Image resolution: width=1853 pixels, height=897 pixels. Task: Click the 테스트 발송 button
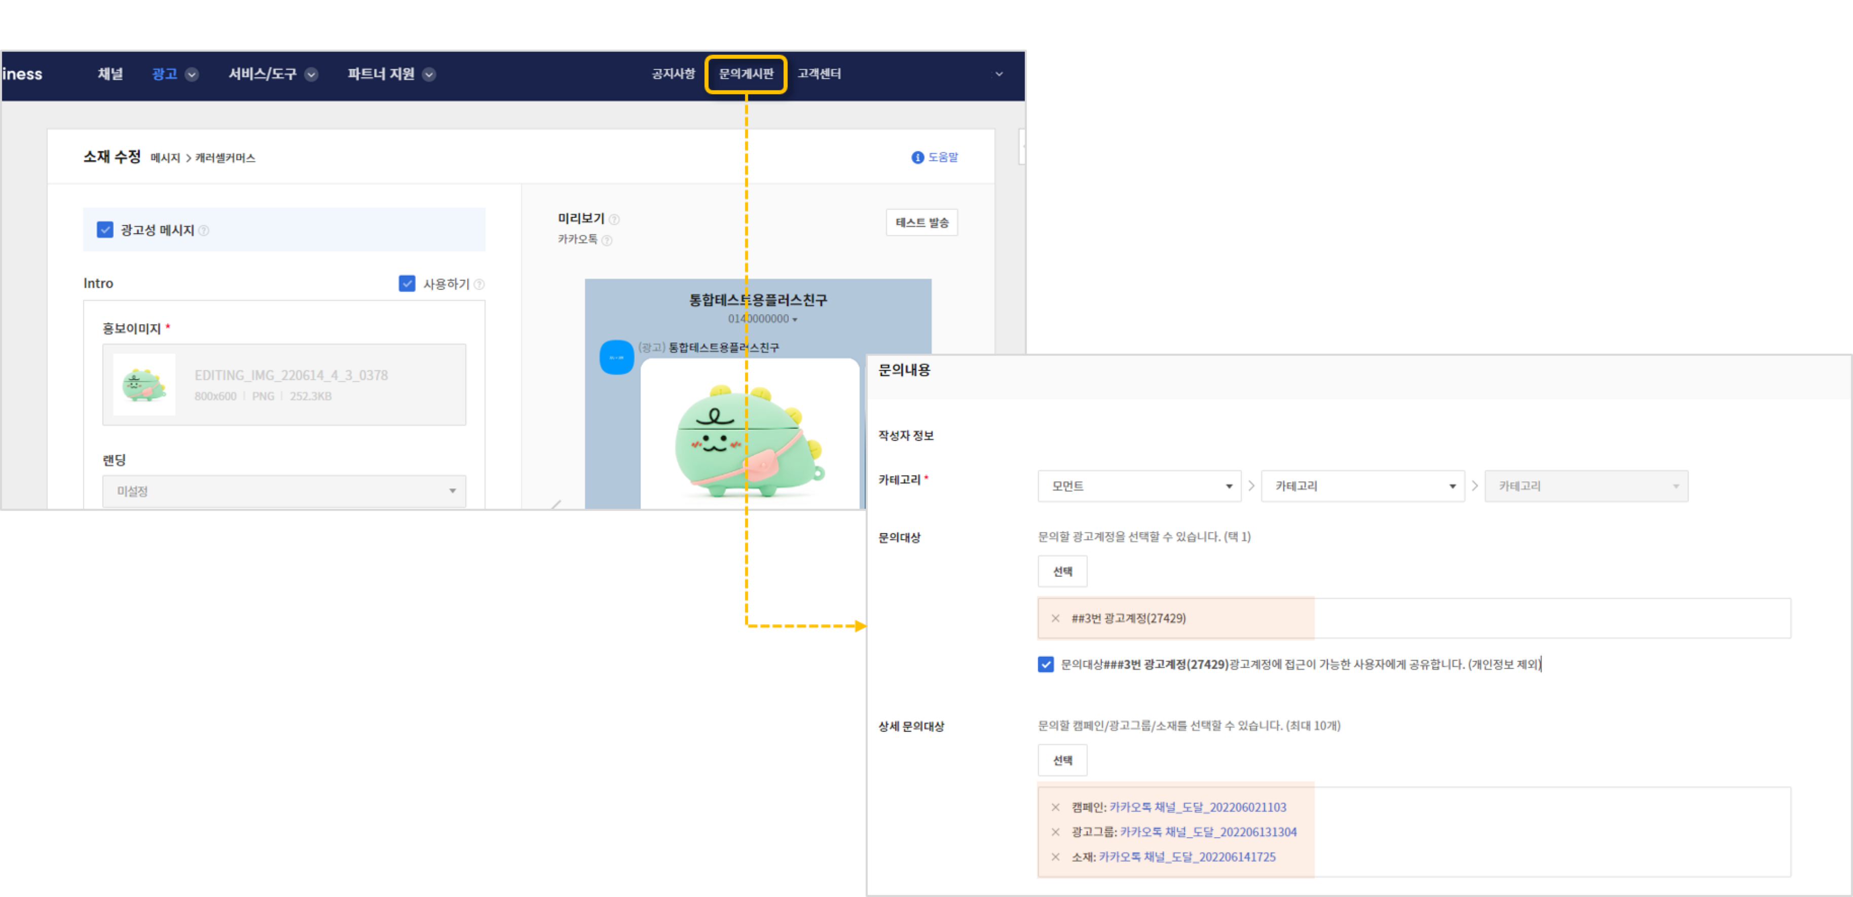921,223
